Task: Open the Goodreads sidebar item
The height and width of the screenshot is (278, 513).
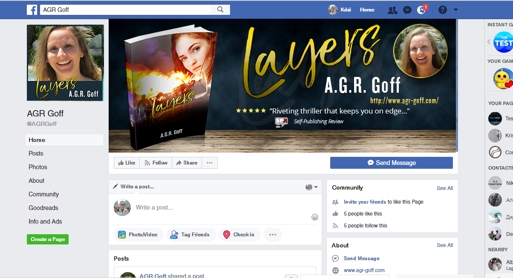Action: (x=43, y=207)
